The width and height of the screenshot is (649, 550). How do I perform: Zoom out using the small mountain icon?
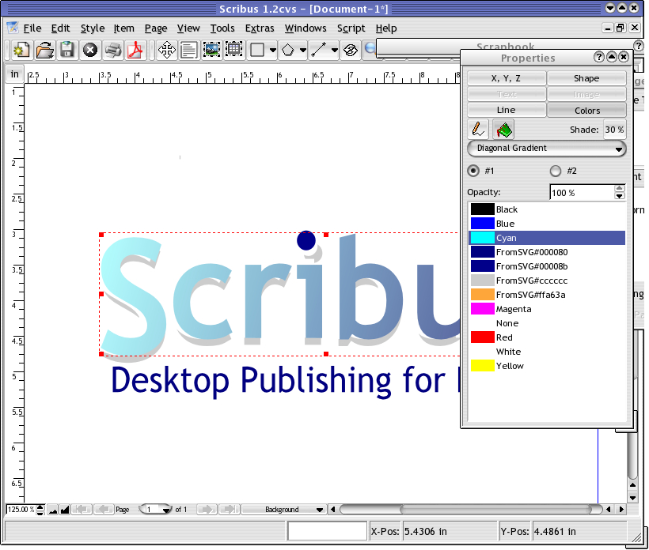click(52, 510)
